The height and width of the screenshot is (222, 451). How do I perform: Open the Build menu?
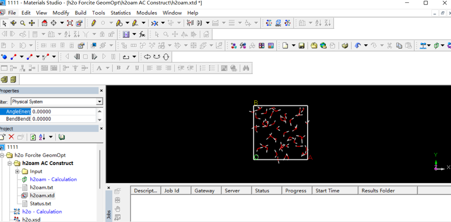click(81, 13)
